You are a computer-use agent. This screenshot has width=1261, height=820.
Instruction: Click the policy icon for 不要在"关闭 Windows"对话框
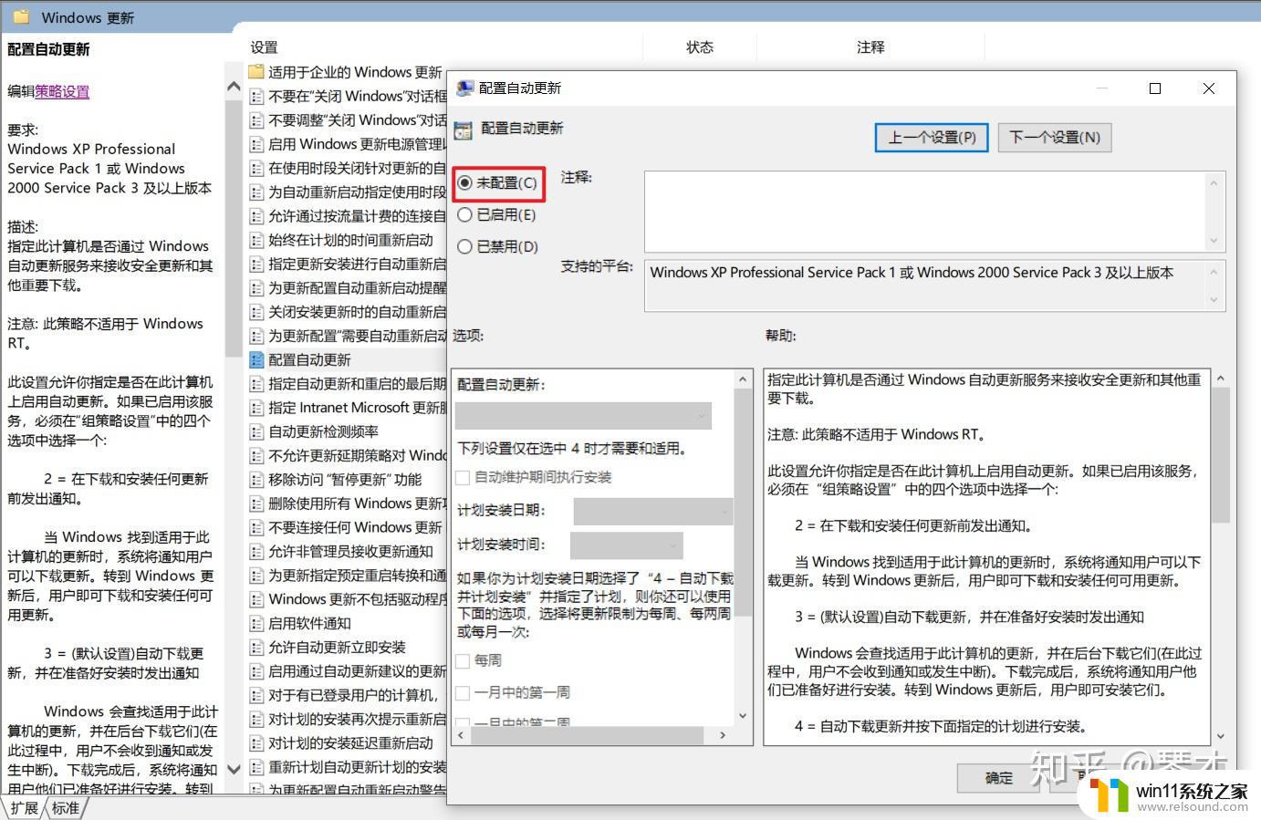[256, 96]
